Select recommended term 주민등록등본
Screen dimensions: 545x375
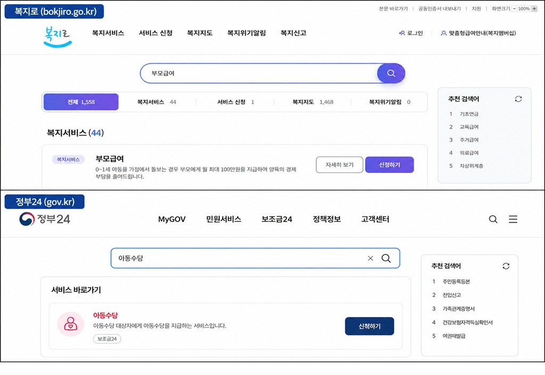coord(456,282)
